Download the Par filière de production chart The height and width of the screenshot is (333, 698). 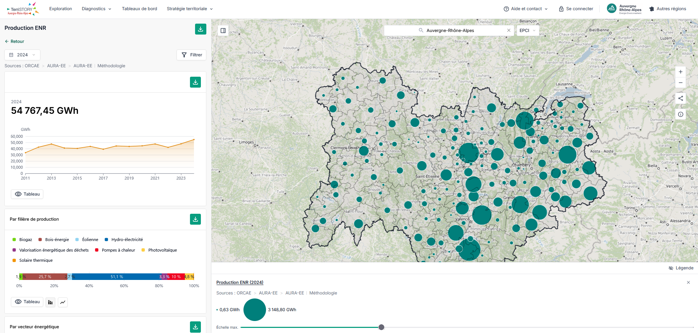click(x=195, y=219)
